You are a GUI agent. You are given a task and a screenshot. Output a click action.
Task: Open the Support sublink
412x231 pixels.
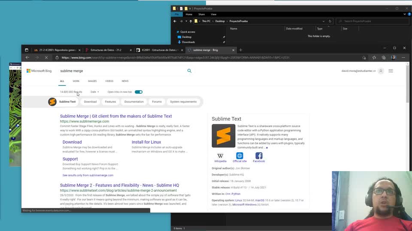click(70, 159)
